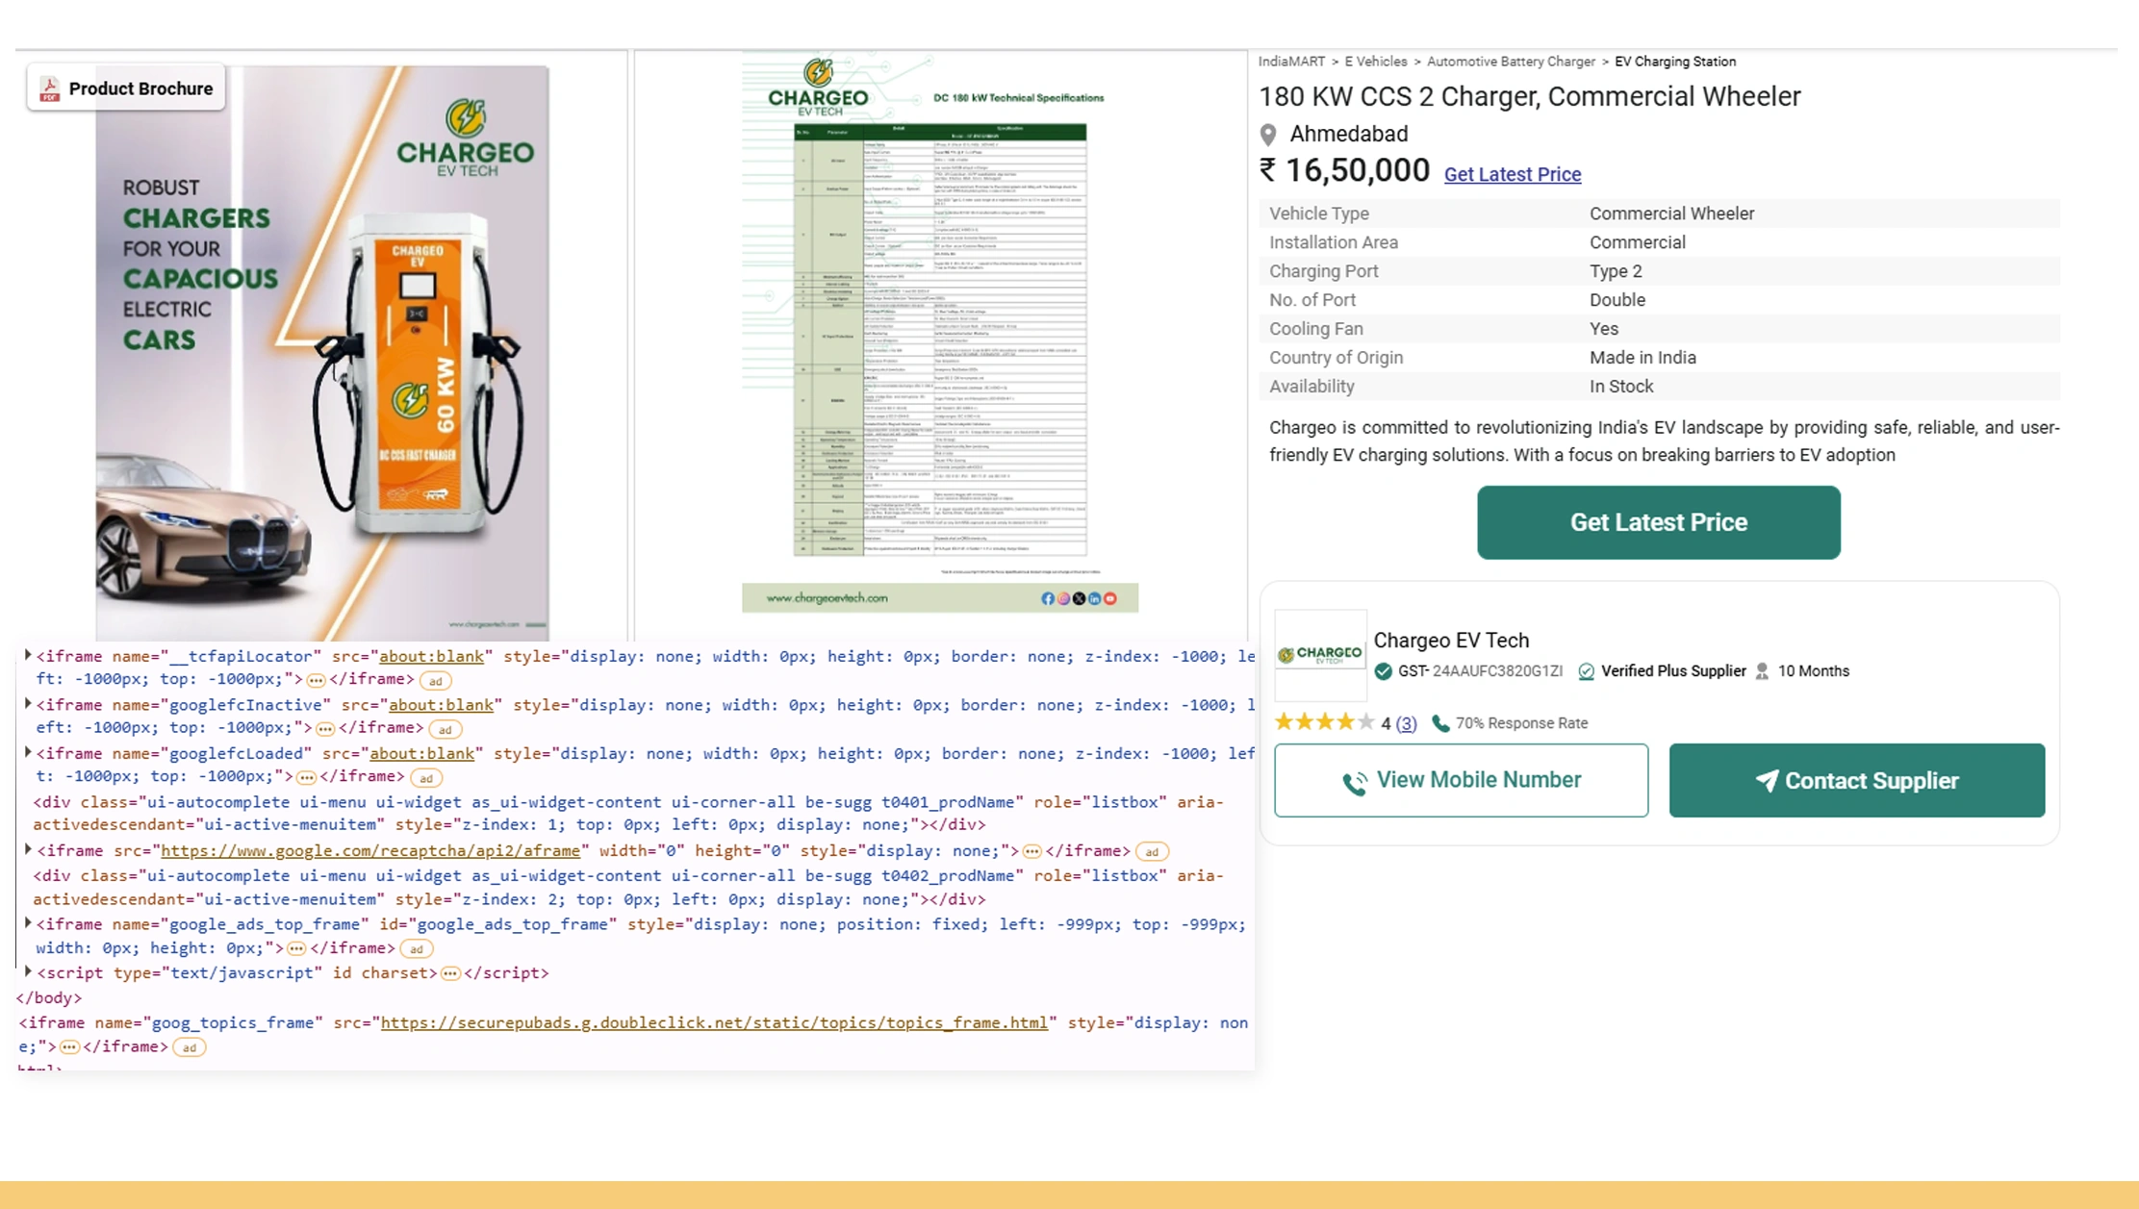The image size is (2139, 1209).
Task: Click the Verified Plus Supplier checkmark badge
Action: point(1586,671)
